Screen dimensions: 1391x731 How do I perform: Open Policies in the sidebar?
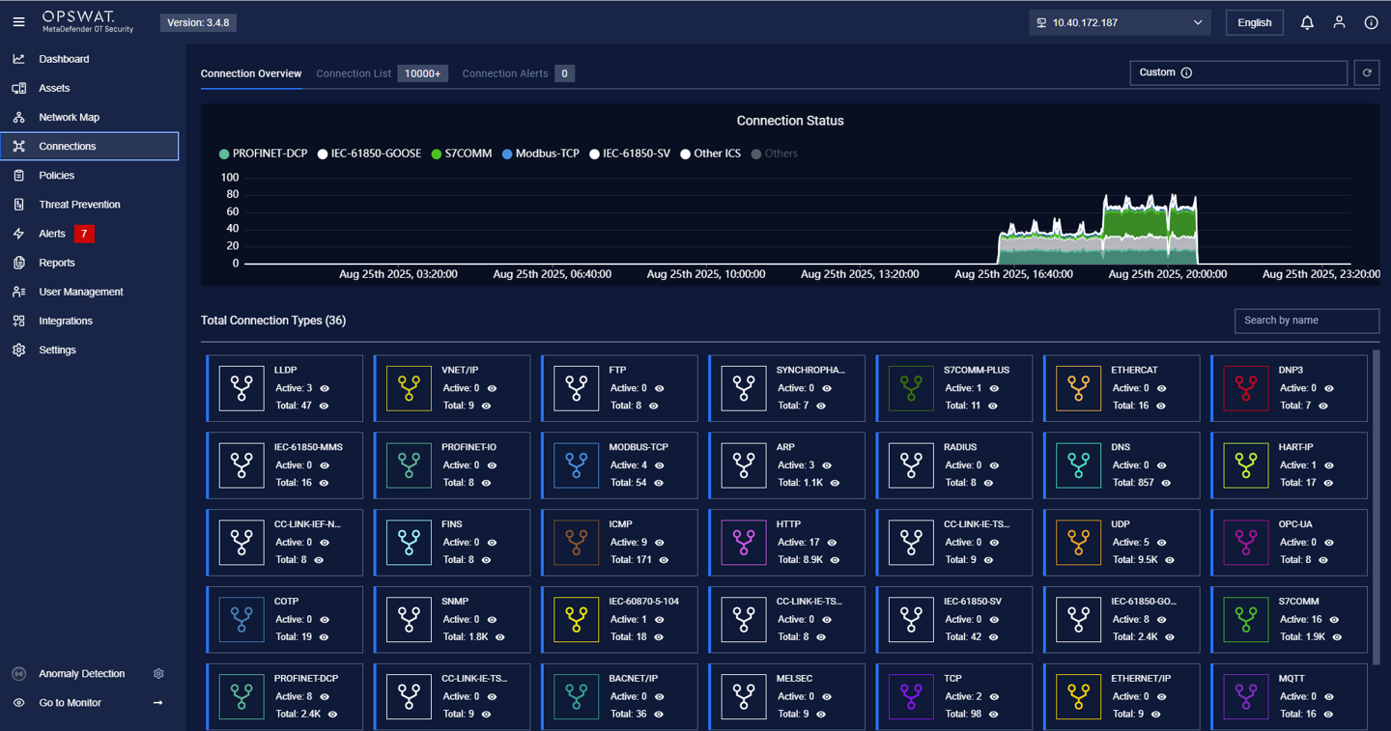click(x=90, y=176)
